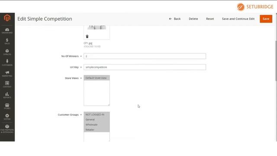
Task: Open the Marketing sidebar menu
Action: (x=7, y=74)
